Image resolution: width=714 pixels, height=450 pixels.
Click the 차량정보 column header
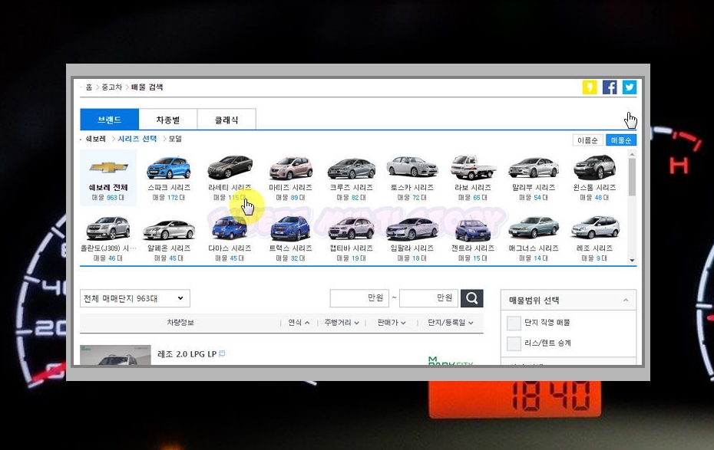pyautogui.click(x=180, y=322)
